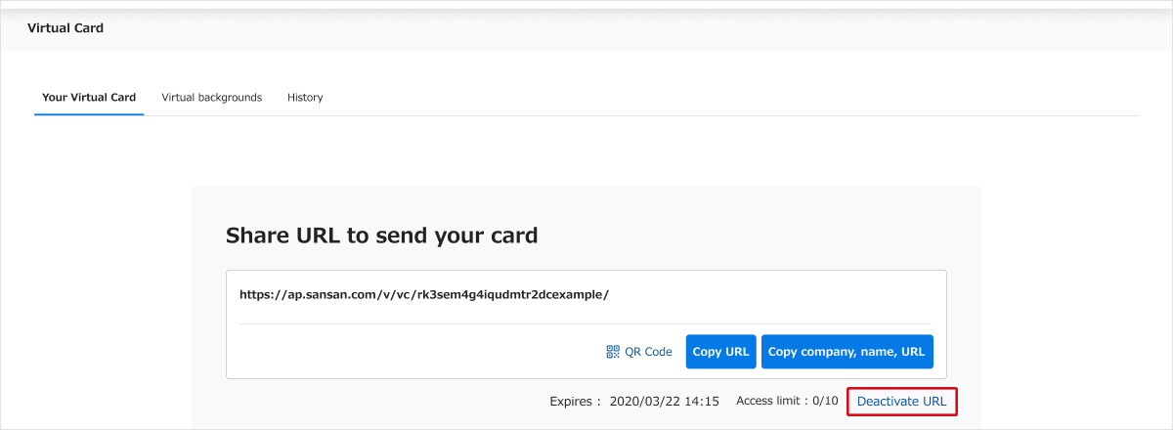The image size is (1173, 430).
Task: Click the blue underline beneath the active tab
Action: [x=89, y=114]
